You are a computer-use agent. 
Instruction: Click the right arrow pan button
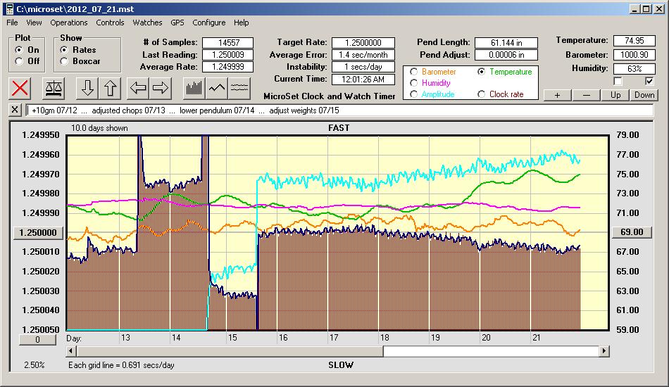tap(161, 88)
